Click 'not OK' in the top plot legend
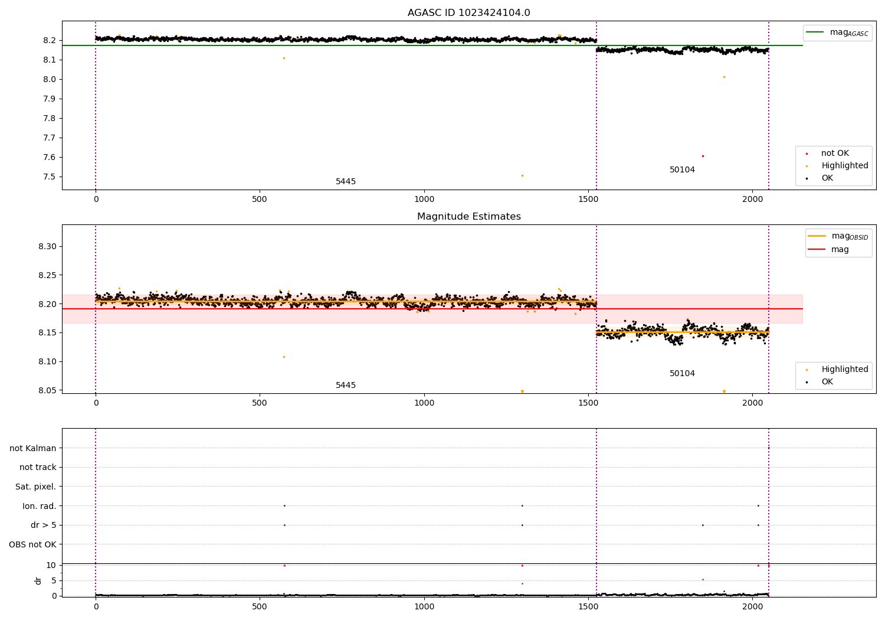 tap(834, 153)
